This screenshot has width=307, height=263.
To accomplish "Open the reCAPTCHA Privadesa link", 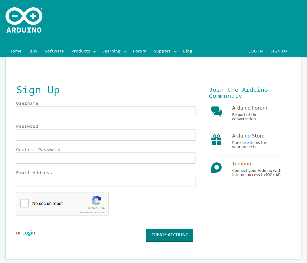I will tap(85, 213).
